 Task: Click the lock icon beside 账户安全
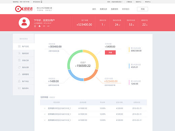point(19,81)
